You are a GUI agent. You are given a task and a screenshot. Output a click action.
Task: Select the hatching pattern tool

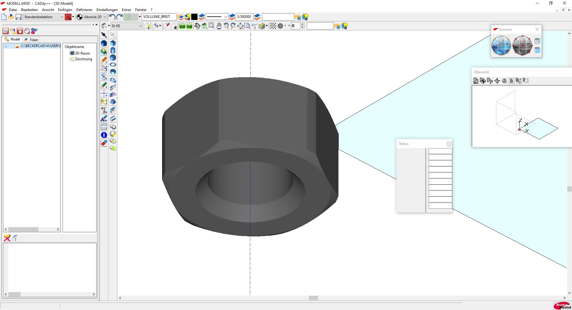tap(104, 127)
